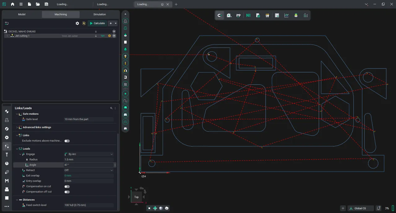Image resolution: width=396 pixels, height=213 pixels.
Task: Select the DECKEL MAHO DMU60 machine row
Action: pyautogui.click(x=22, y=31)
